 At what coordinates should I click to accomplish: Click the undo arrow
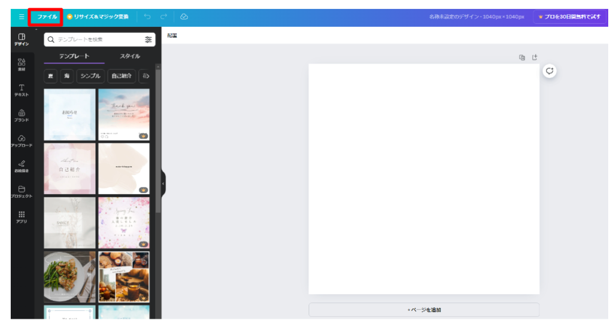[147, 16]
